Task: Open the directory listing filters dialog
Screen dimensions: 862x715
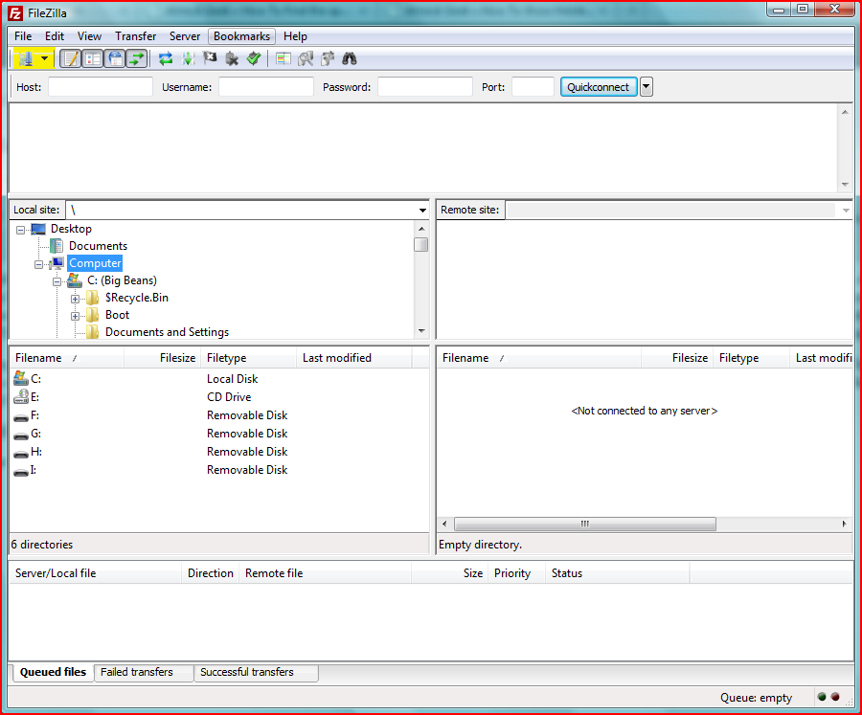Action: pyautogui.click(x=284, y=58)
